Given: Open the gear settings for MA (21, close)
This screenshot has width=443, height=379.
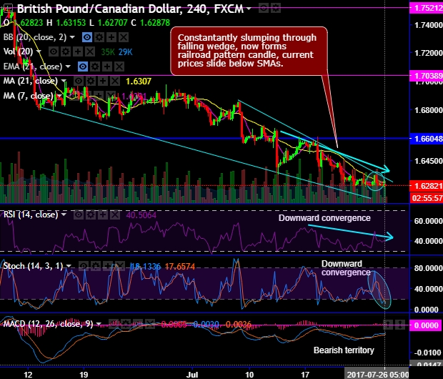Looking at the screenshot, I should 91,82.
